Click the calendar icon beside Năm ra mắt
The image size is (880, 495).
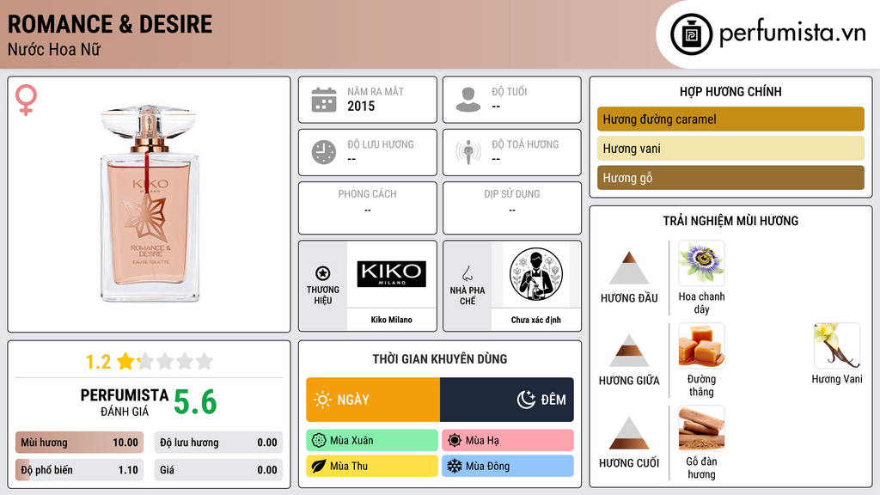pyautogui.click(x=324, y=100)
